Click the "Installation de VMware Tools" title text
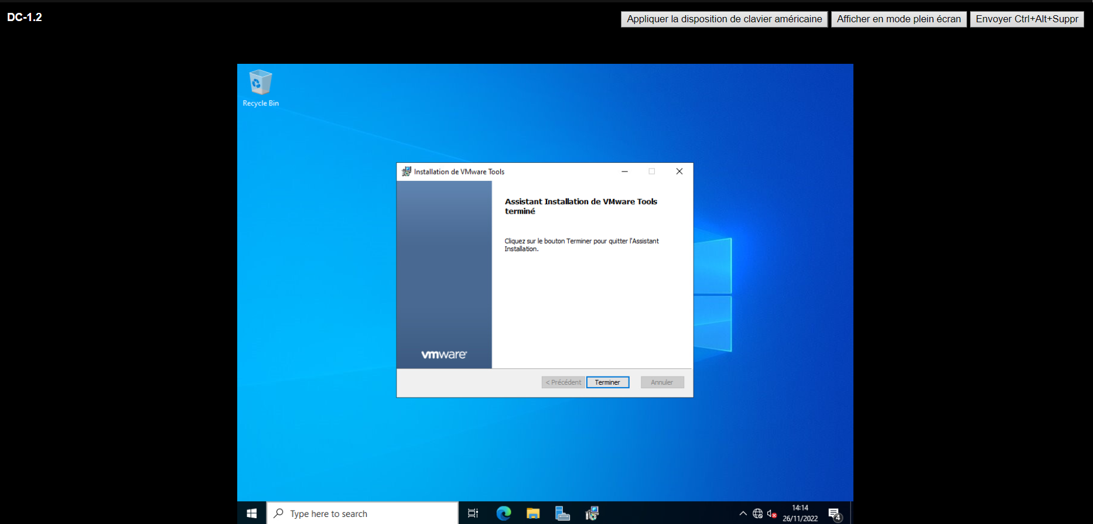Image resolution: width=1093 pixels, height=524 pixels. 459,172
